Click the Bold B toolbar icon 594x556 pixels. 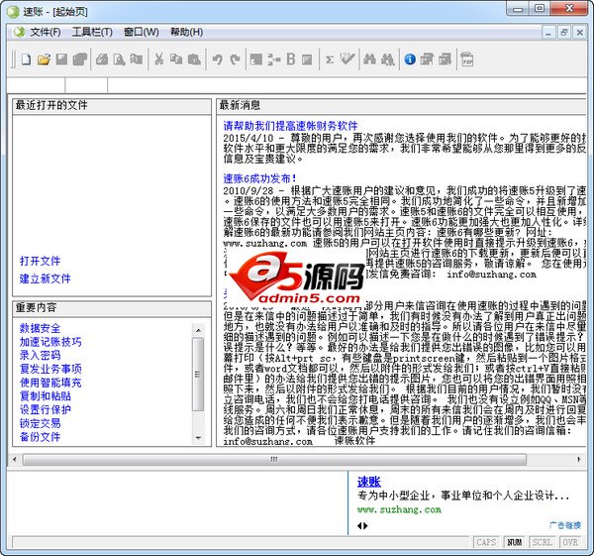tap(290, 59)
